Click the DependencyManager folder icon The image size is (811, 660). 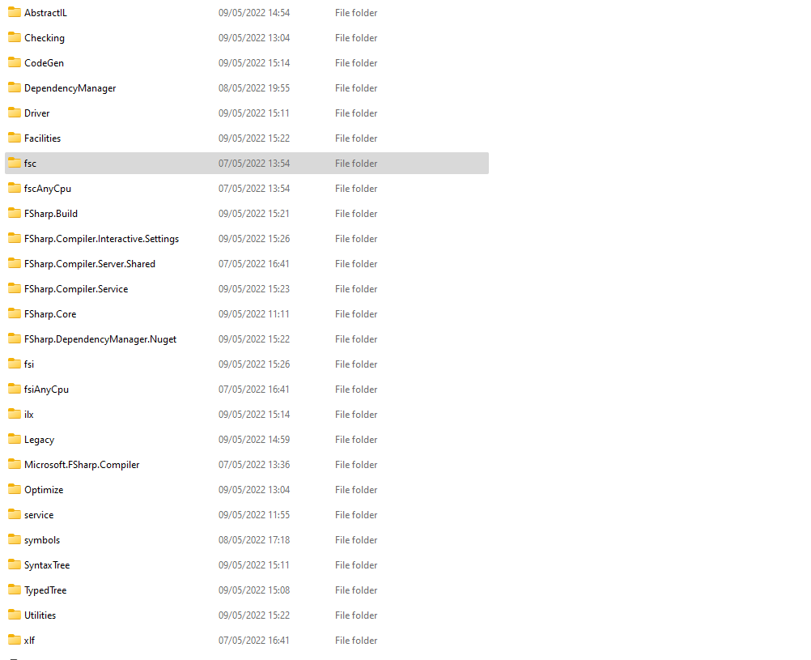15,87
